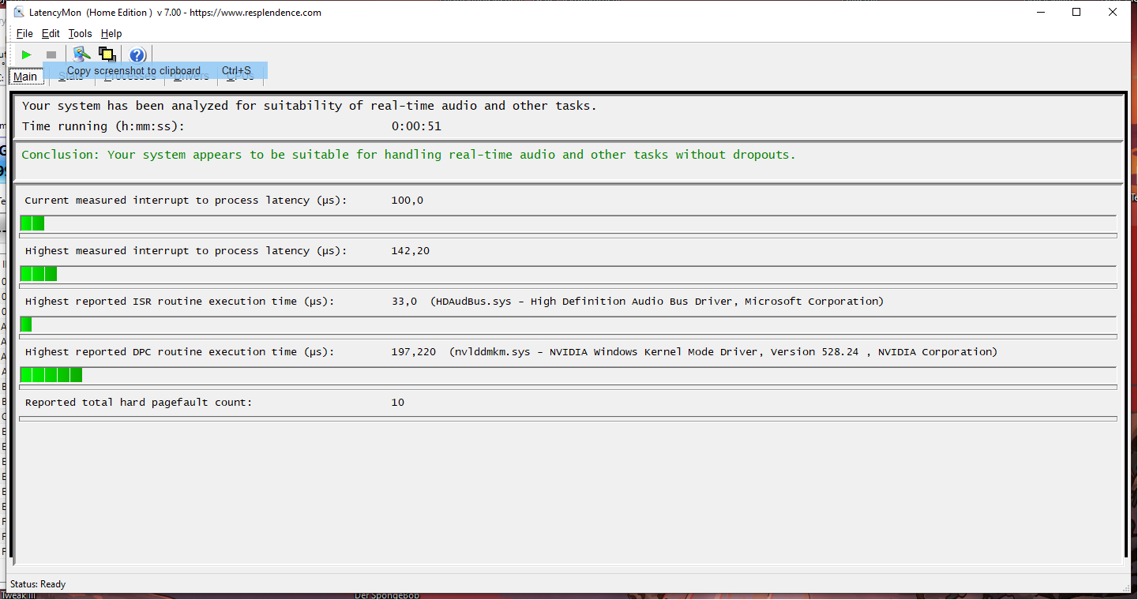Open the File menu
The height and width of the screenshot is (600, 1138).
click(x=24, y=33)
